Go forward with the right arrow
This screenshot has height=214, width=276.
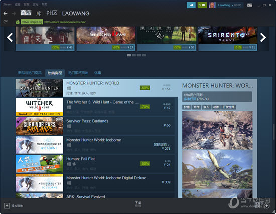[14, 13]
